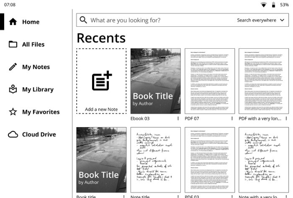Select the Home menu label
293x198 pixels.
pyautogui.click(x=31, y=22)
